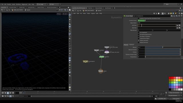Enable Creation Frame Specifies Simulation Frame checkbox
Viewport: 183px width, 103px height.
coord(138,18)
